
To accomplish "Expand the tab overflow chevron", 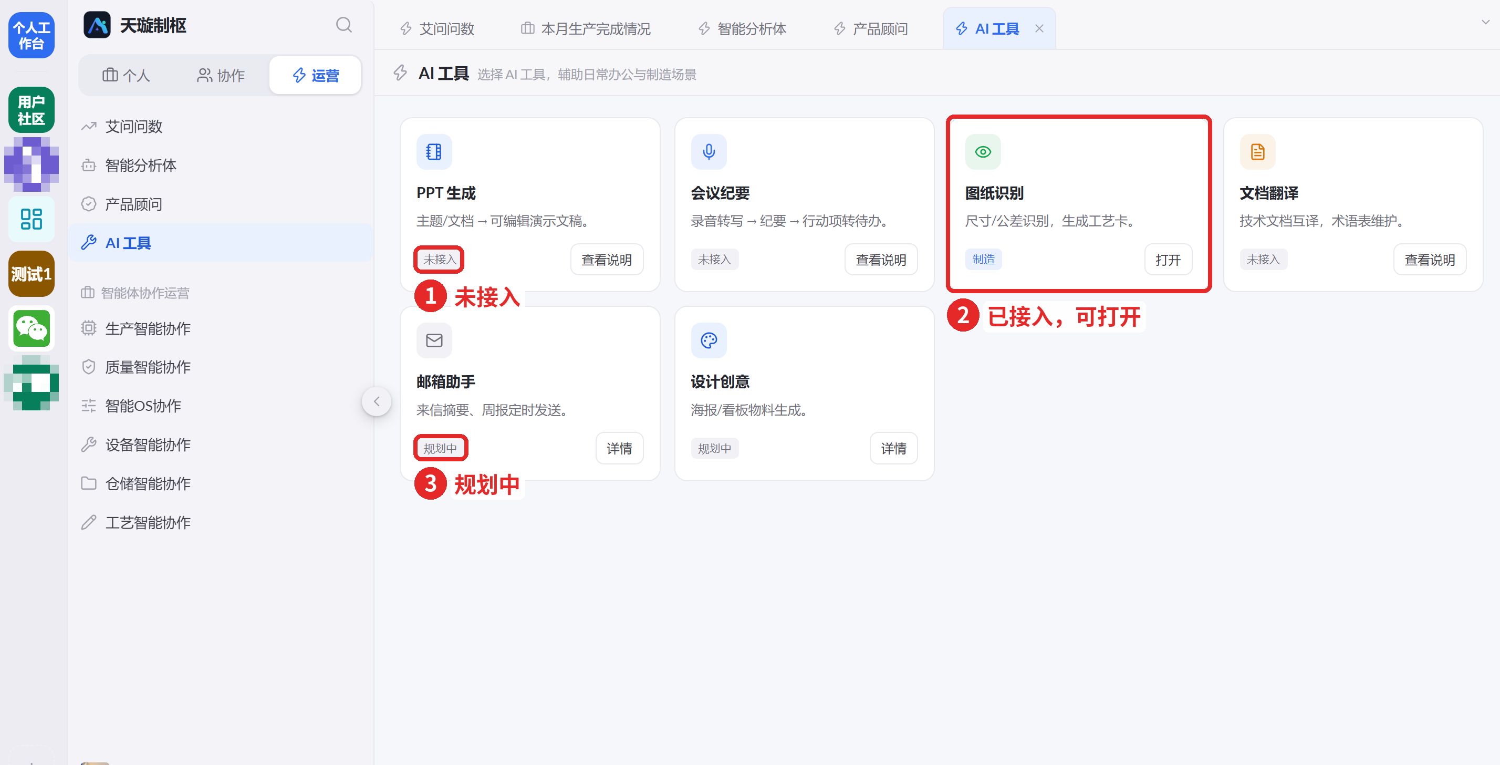I will 1485,22.
